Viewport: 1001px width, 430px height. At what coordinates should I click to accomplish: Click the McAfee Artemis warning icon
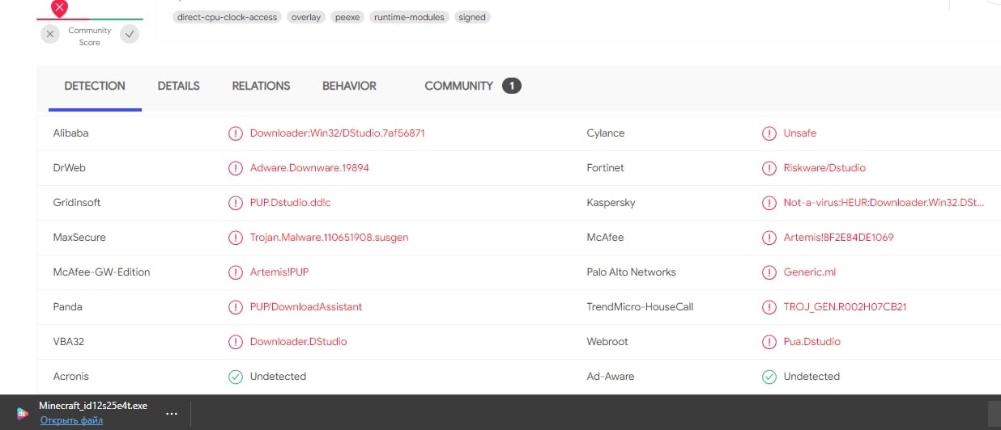pos(769,238)
